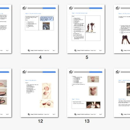Image resolution: width=130 pixels, height=130 pixels.
Task: Click the page number label "12"
Action: tap(40, 121)
